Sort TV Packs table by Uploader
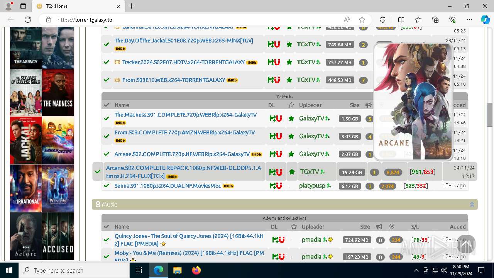Screen dimensions: 494x278 click(310, 105)
